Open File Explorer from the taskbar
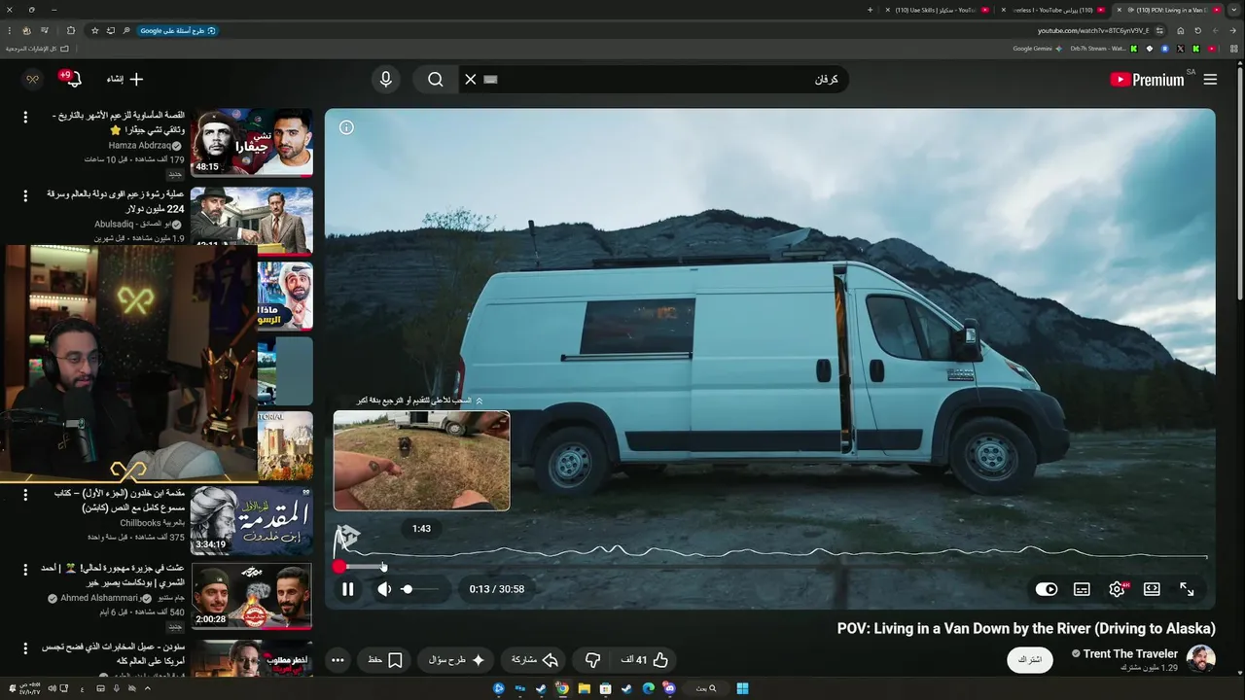This screenshot has width=1245, height=700. pyautogui.click(x=584, y=688)
